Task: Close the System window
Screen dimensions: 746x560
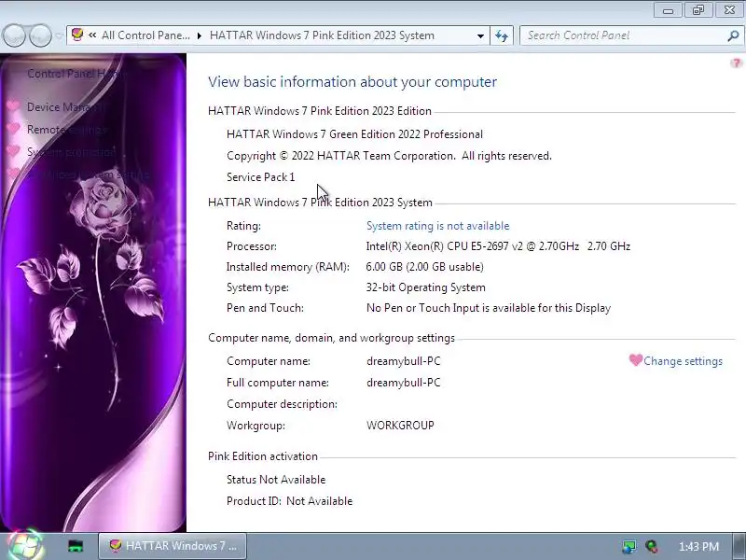Action: pyautogui.click(x=729, y=9)
